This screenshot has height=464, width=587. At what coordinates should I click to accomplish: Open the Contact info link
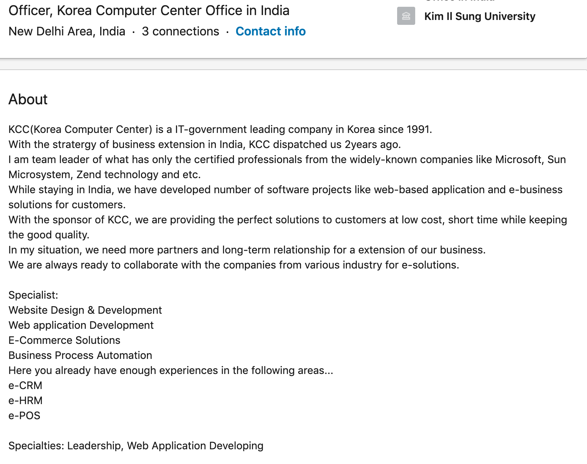pyautogui.click(x=271, y=31)
